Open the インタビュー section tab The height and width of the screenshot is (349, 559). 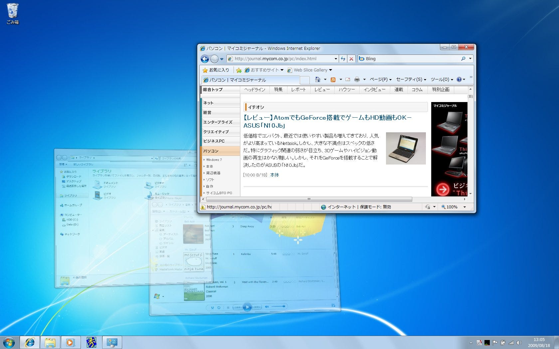(x=374, y=90)
